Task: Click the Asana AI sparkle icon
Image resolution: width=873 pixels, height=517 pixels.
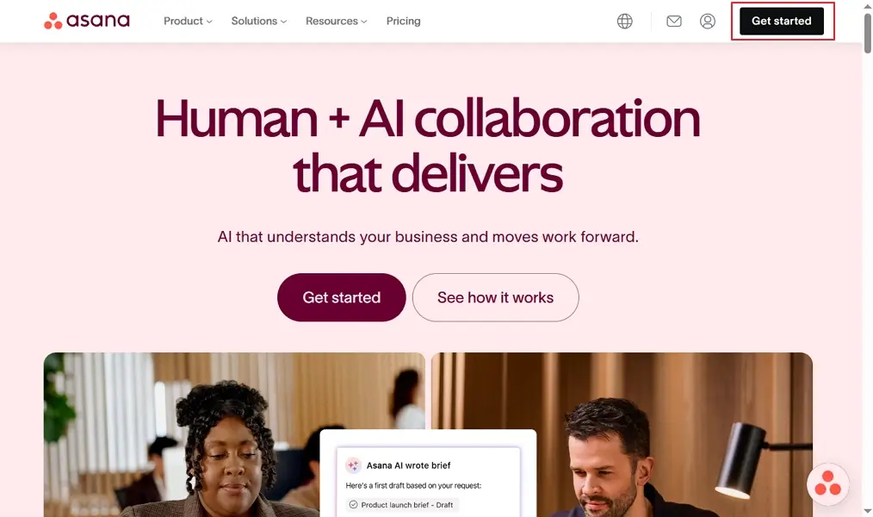Action: (353, 465)
